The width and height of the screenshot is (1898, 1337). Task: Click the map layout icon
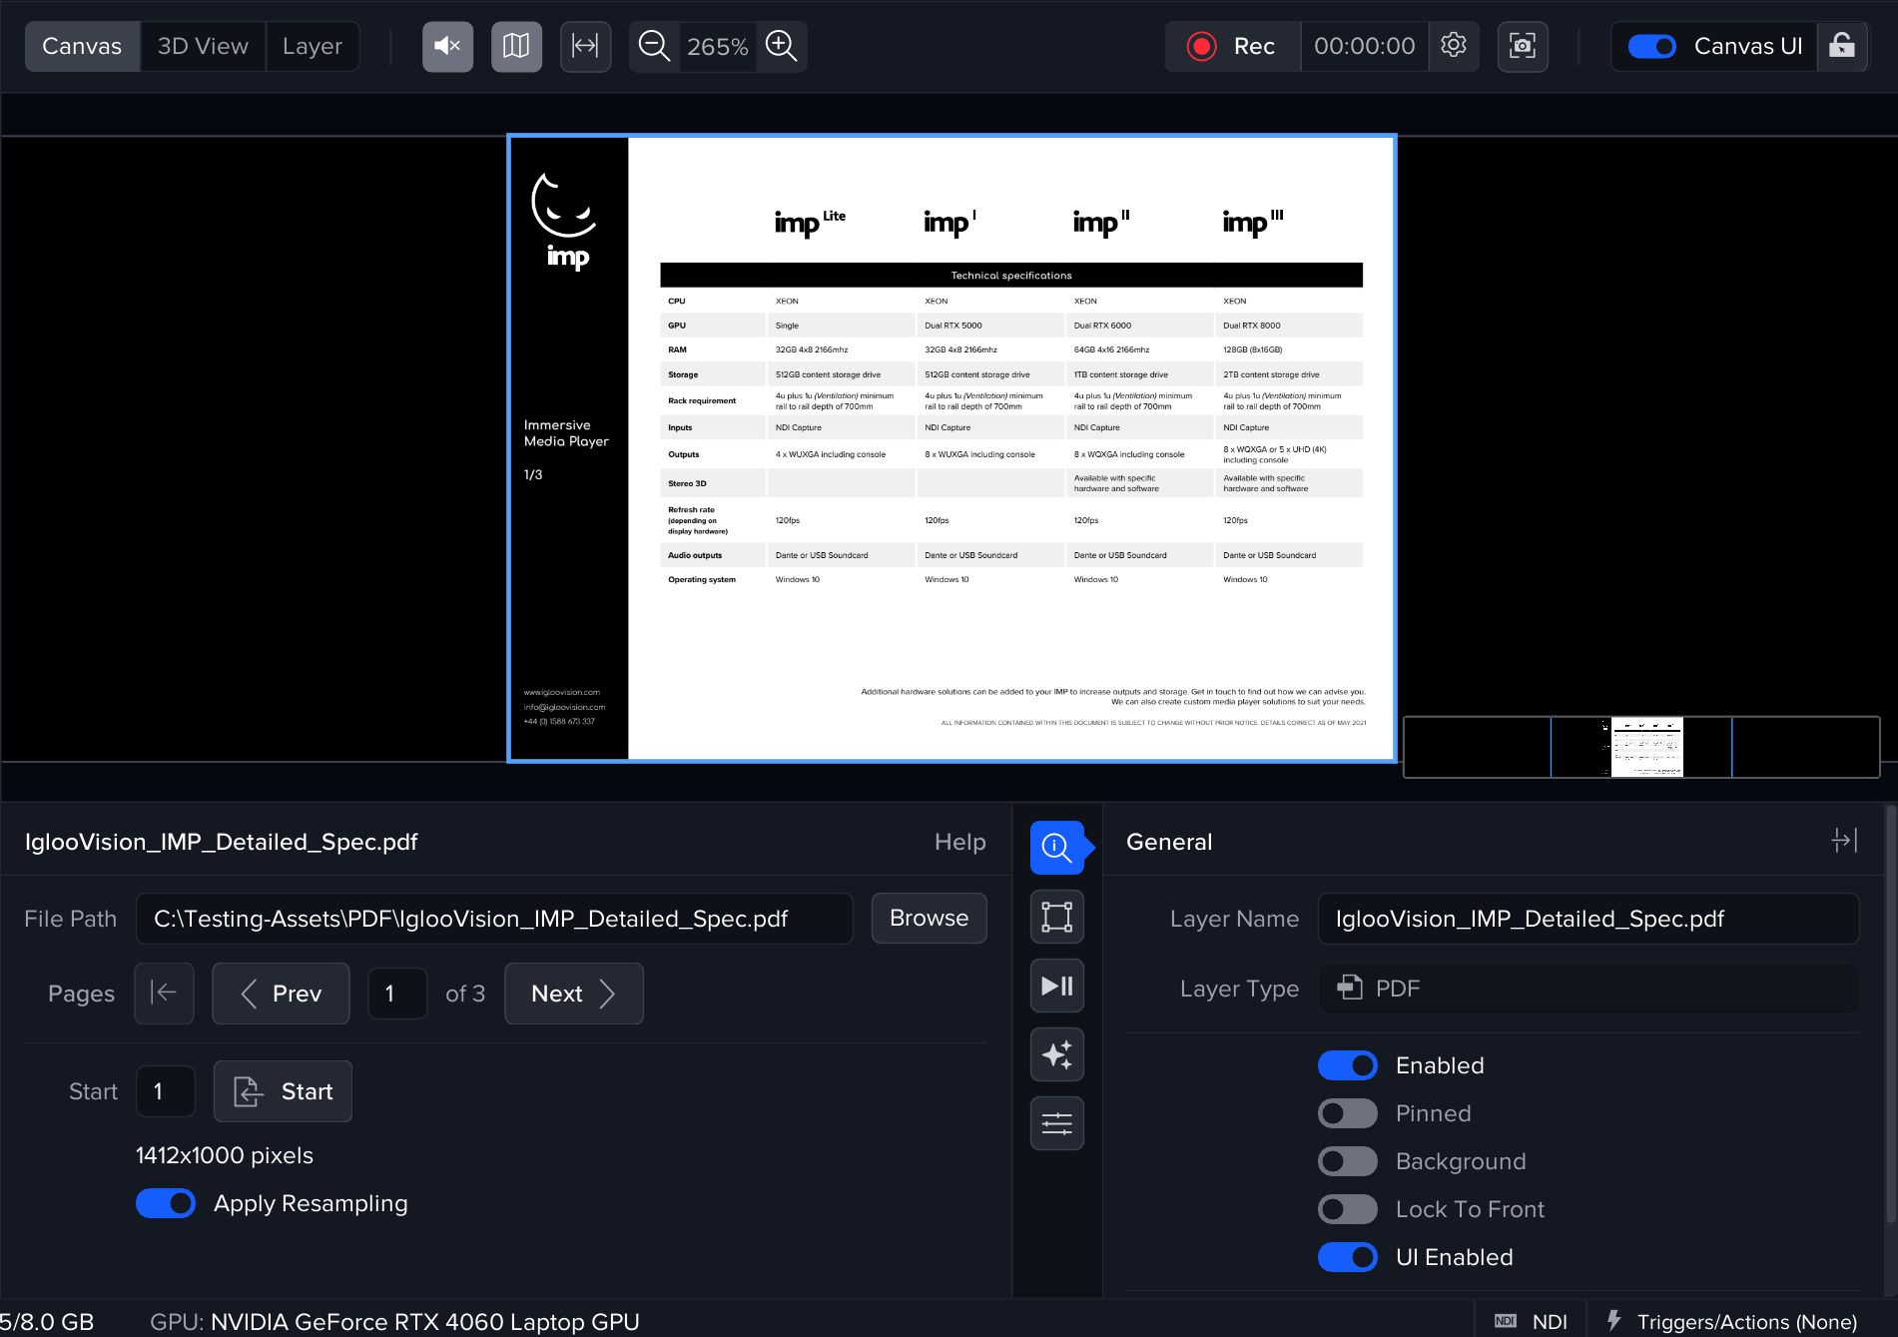pyautogui.click(x=516, y=46)
